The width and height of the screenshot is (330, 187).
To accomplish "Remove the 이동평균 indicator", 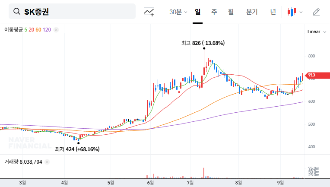I will [x=56, y=30].
